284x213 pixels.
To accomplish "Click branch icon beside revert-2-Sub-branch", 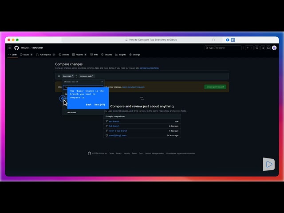I will point(106,130).
